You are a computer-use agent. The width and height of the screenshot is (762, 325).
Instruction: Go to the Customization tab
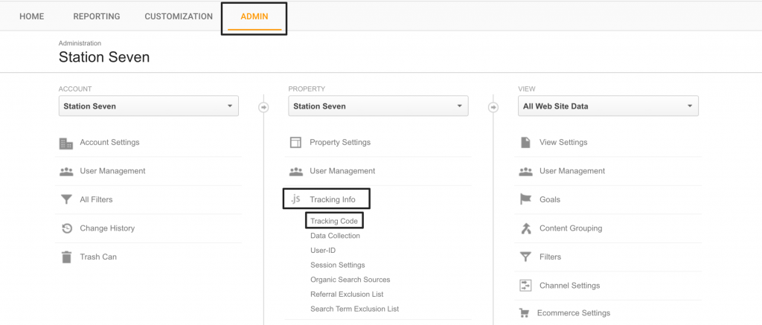179,16
